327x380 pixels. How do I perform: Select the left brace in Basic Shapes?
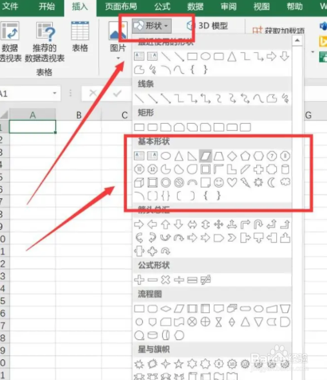205,196
